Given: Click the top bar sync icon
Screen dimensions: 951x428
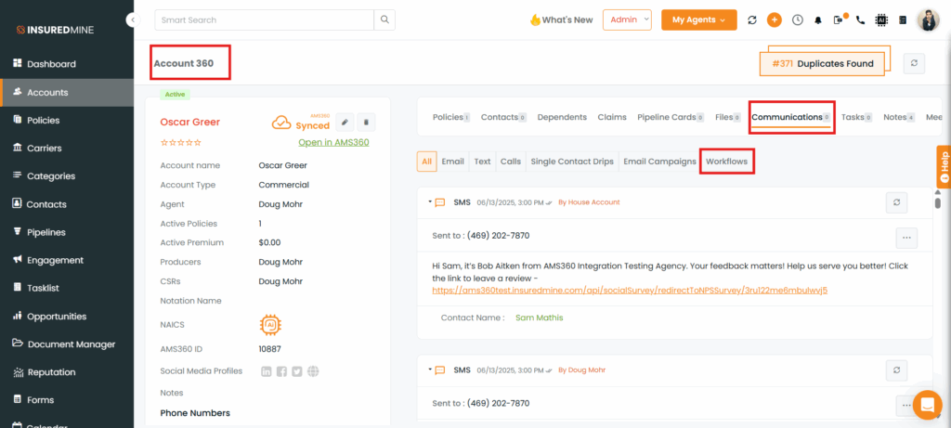Looking at the screenshot, I should pyautogui.click(x=752, y=20).
